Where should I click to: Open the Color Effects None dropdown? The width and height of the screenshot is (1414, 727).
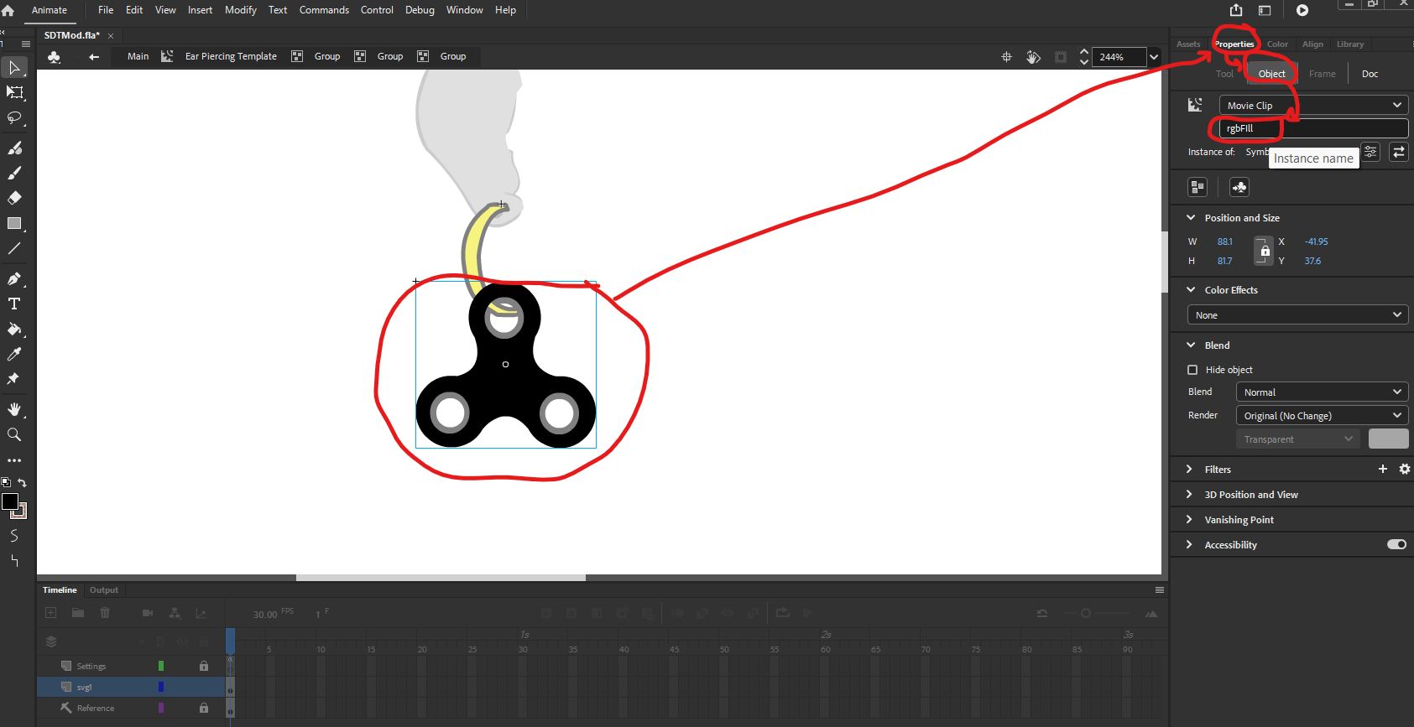click(x=1297, y=315)
